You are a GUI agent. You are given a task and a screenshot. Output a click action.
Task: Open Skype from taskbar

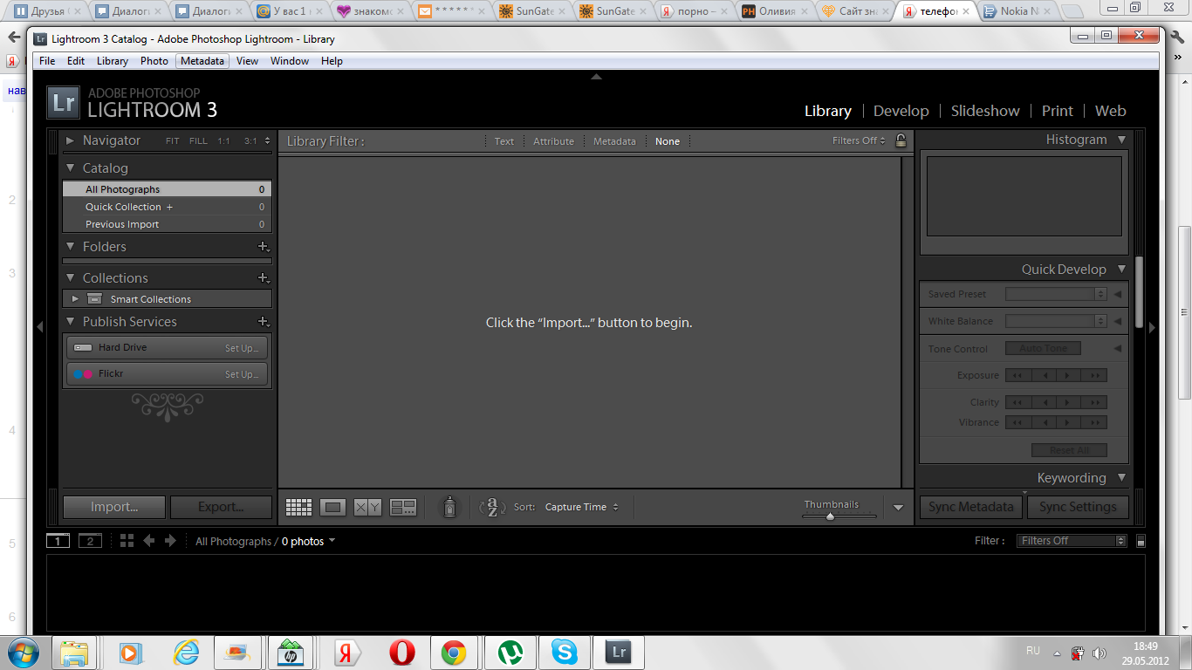tap(565, 652)
